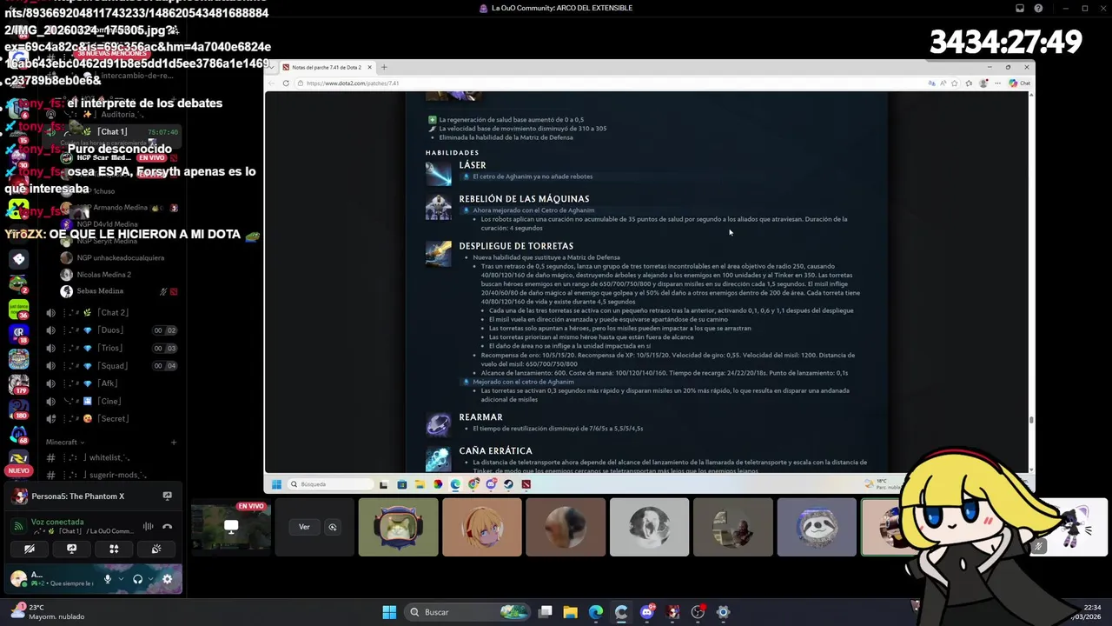Image resolution: width=1112 pixels, height=626 pixels.
Task: Open the soundboard button
Action: point(156,549)
